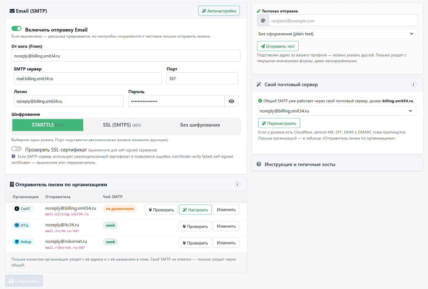Screen dimensions: 428x289
Task: Click the СМИТ organization badge
Action: 23,209
